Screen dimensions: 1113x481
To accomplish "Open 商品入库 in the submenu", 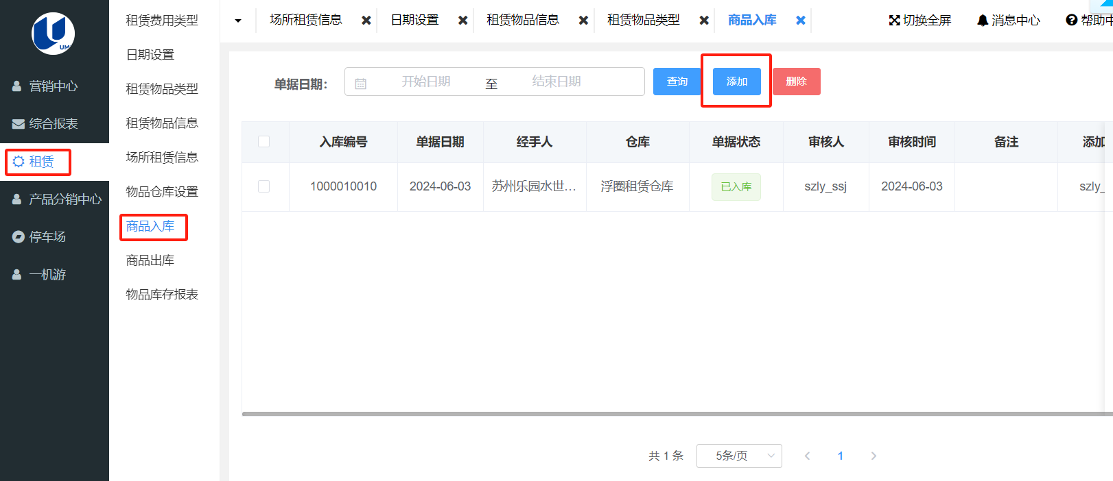I will click(150, 226).
